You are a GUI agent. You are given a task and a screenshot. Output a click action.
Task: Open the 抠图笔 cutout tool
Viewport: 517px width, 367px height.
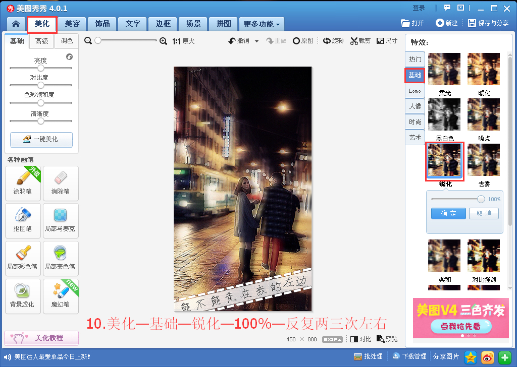pos(23,220)
